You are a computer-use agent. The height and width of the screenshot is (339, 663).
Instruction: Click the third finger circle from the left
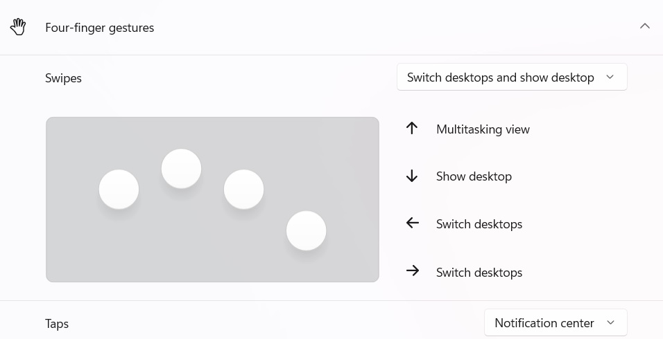pyautogui.click(x=243, y=190)
